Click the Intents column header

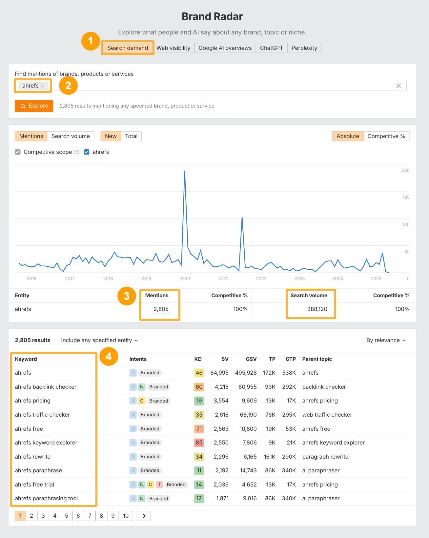tap(138, 359)
